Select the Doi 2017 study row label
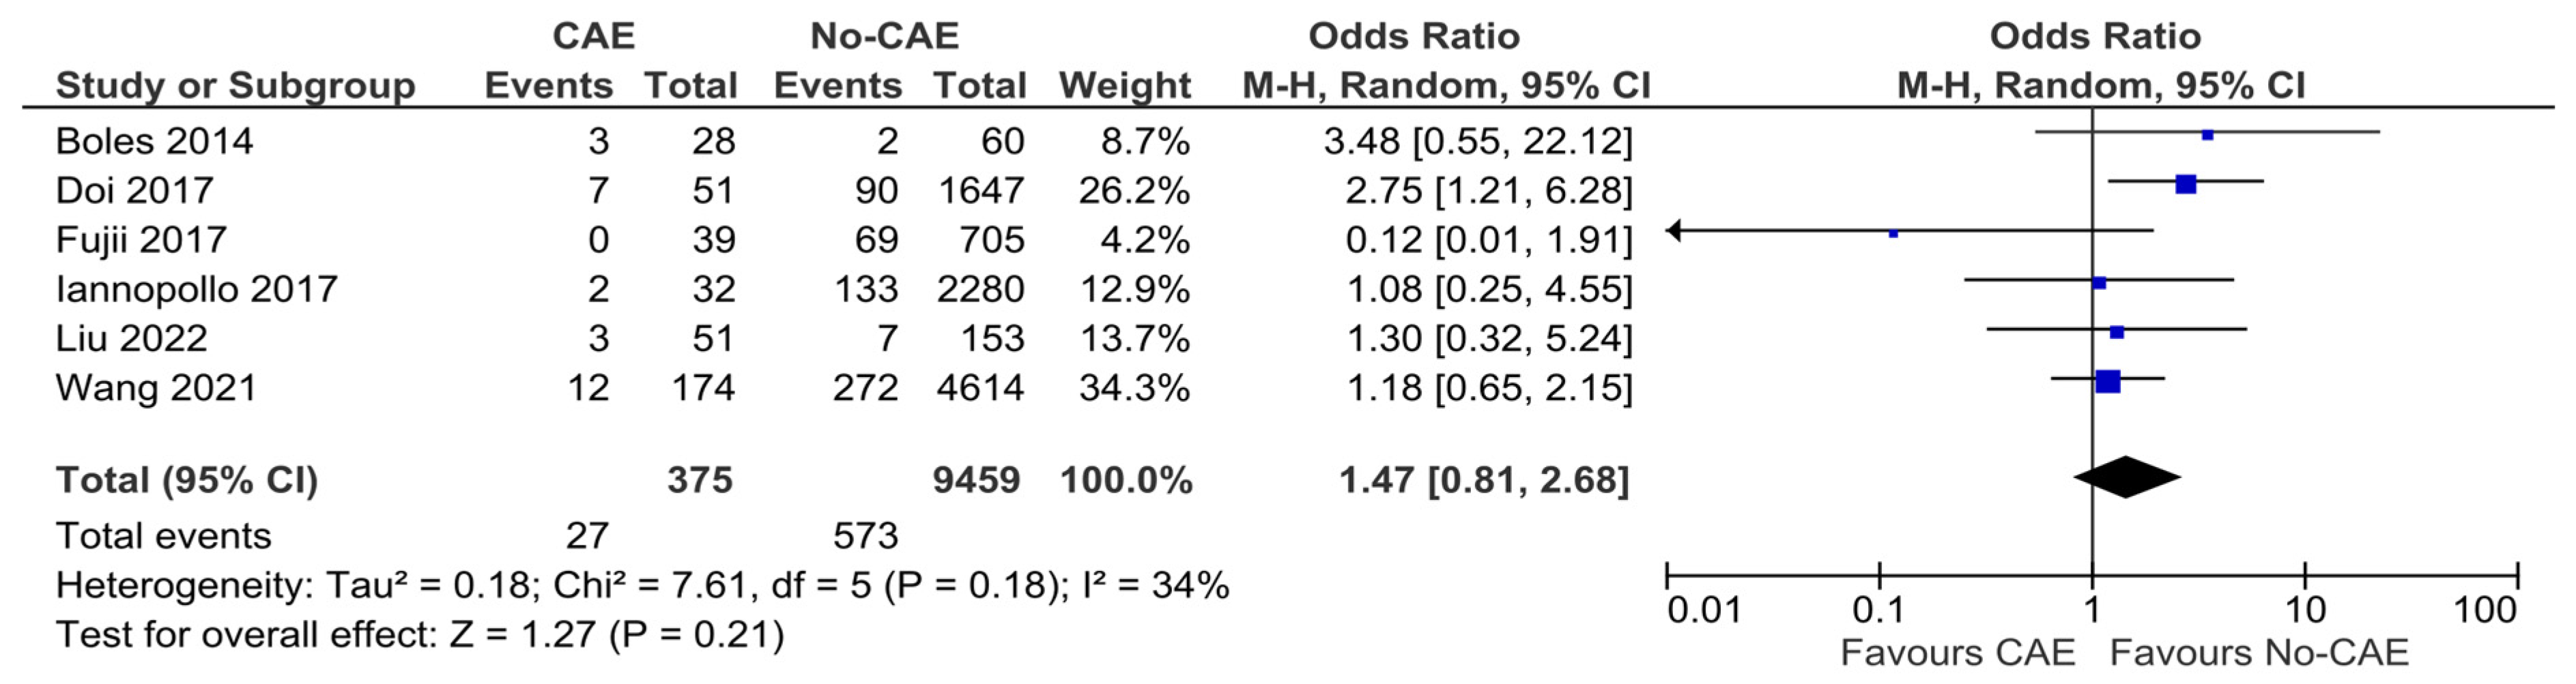The width and height of the screenshot is (2576, 684). (x=135, y=190)
